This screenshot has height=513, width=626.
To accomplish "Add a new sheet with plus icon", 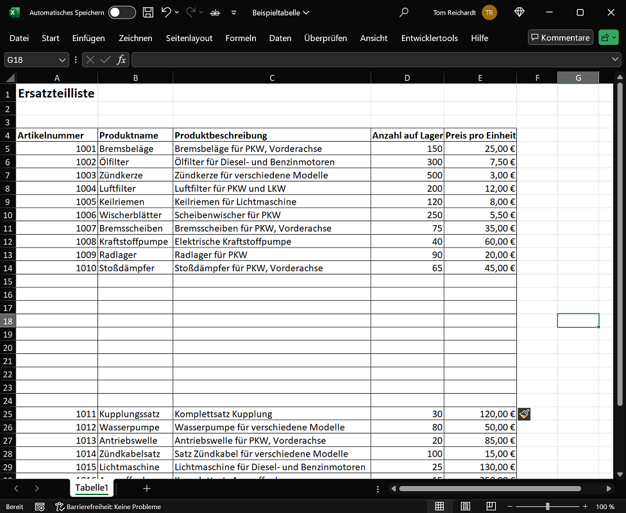I will click(x=147, y=488).
